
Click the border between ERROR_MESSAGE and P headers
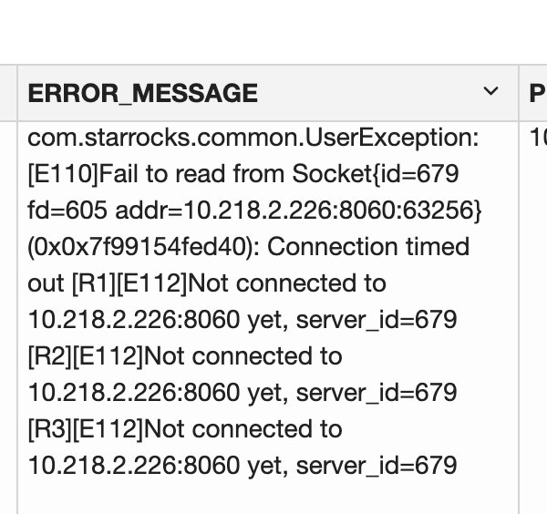click(x=519, y=93)
